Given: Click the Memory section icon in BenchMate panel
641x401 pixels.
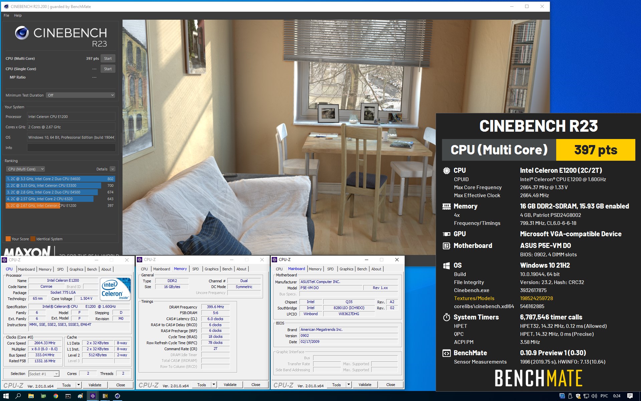Looking at the screenshot, I should (x=446, y=206).
